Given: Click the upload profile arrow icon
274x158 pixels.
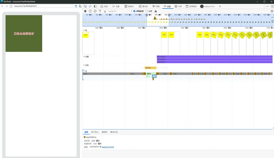Looking at the screenshot, I should [x=100, y=11].
